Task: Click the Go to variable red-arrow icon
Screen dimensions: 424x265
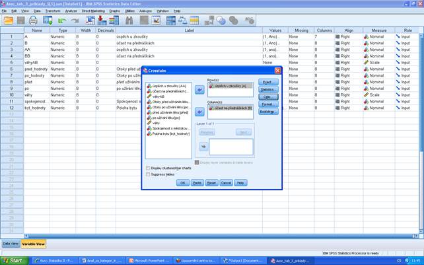Action: (x=102, y=20)
